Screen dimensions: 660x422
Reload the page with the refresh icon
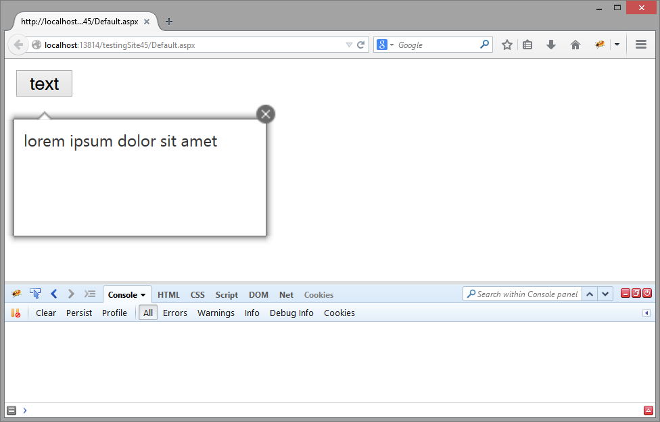[360, 45]
